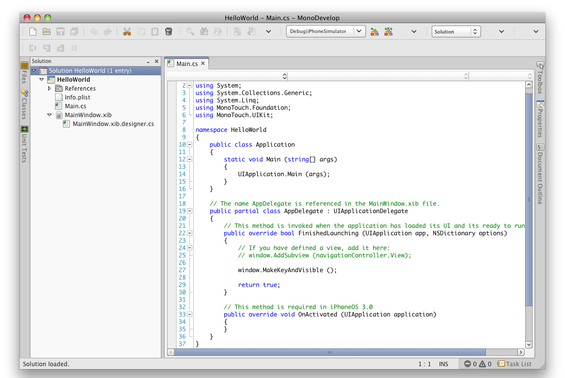Click the Copy icon in toolbar
This screenshot has width=565, height=378.
coord(141,31)
